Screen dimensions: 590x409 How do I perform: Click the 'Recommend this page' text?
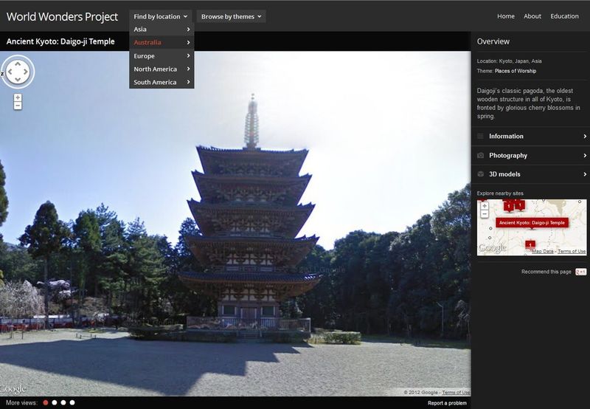click(546, 272)
